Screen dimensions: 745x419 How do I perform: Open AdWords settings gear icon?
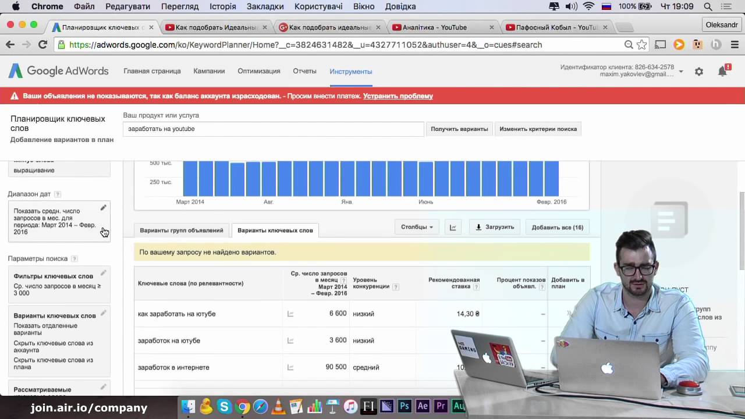tap(699, 72)
